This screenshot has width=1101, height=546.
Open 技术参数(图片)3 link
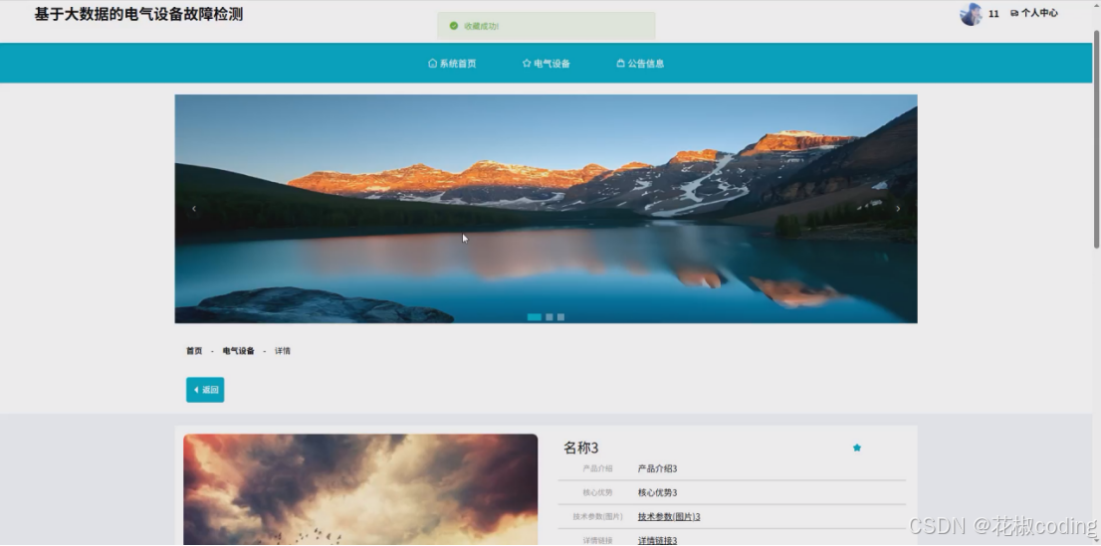669,516
